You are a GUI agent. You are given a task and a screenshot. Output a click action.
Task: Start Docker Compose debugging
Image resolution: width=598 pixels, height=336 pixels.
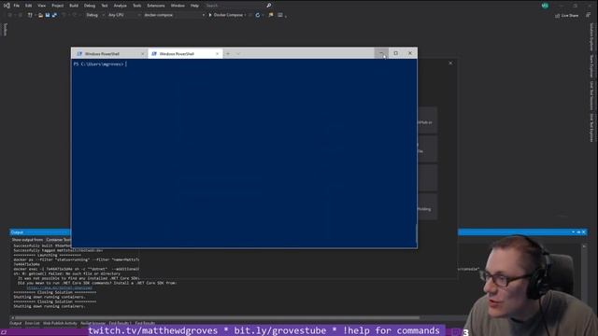click(x=226, y=15)
